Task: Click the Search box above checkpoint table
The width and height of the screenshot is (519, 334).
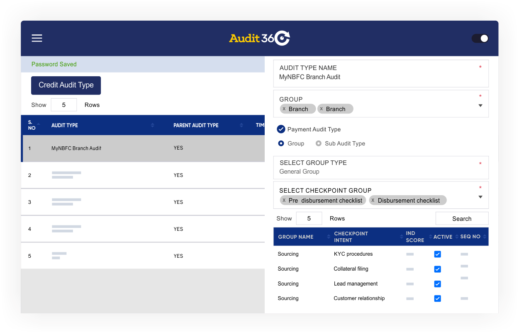Action: click(462, 218)
